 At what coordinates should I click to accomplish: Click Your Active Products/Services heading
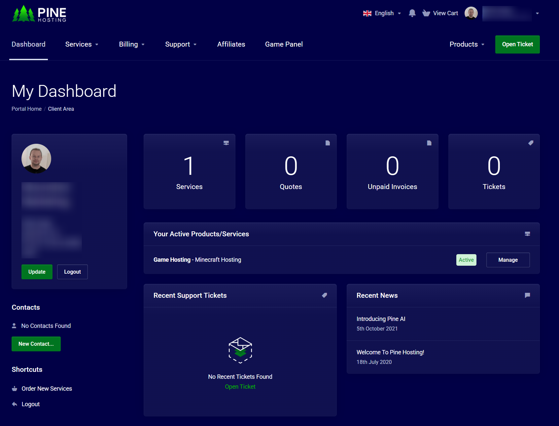[x=201, y=234]
